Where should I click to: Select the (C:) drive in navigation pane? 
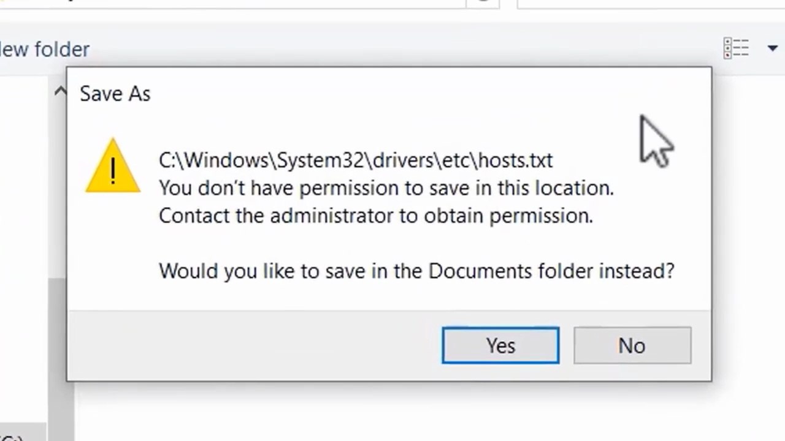tap(11, 437)
